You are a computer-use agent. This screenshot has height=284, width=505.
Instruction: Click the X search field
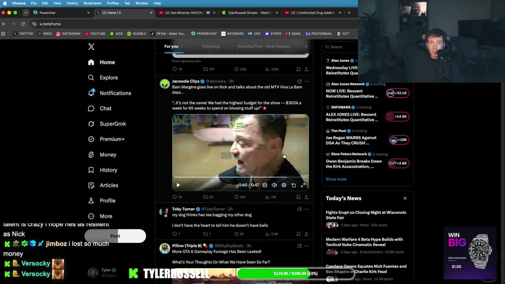340,47
